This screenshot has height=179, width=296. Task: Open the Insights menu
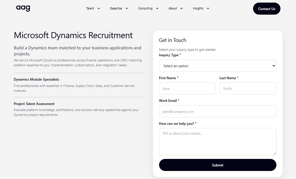[198, 8]
